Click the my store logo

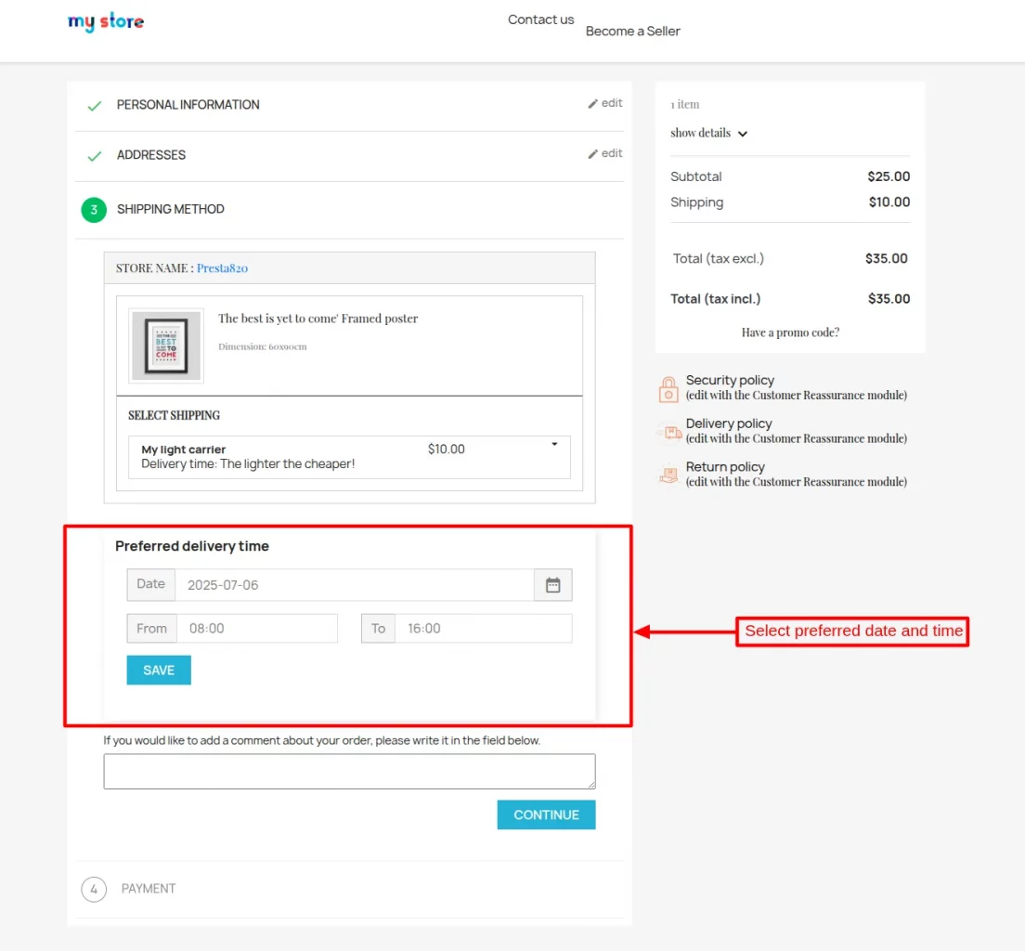[x=105, y=21]
